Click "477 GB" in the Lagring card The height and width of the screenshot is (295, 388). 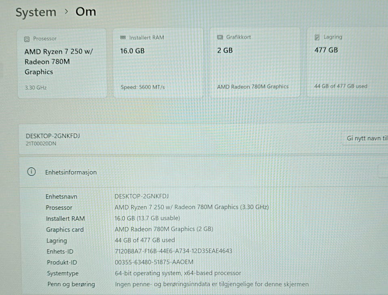click(x=326, y=50)
